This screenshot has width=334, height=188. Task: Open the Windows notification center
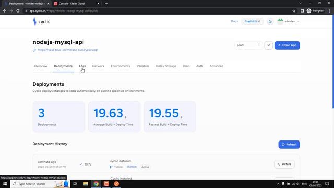coord(327,184)
